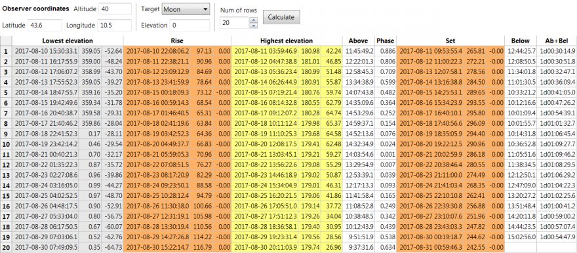Select row header number 10

6,144
